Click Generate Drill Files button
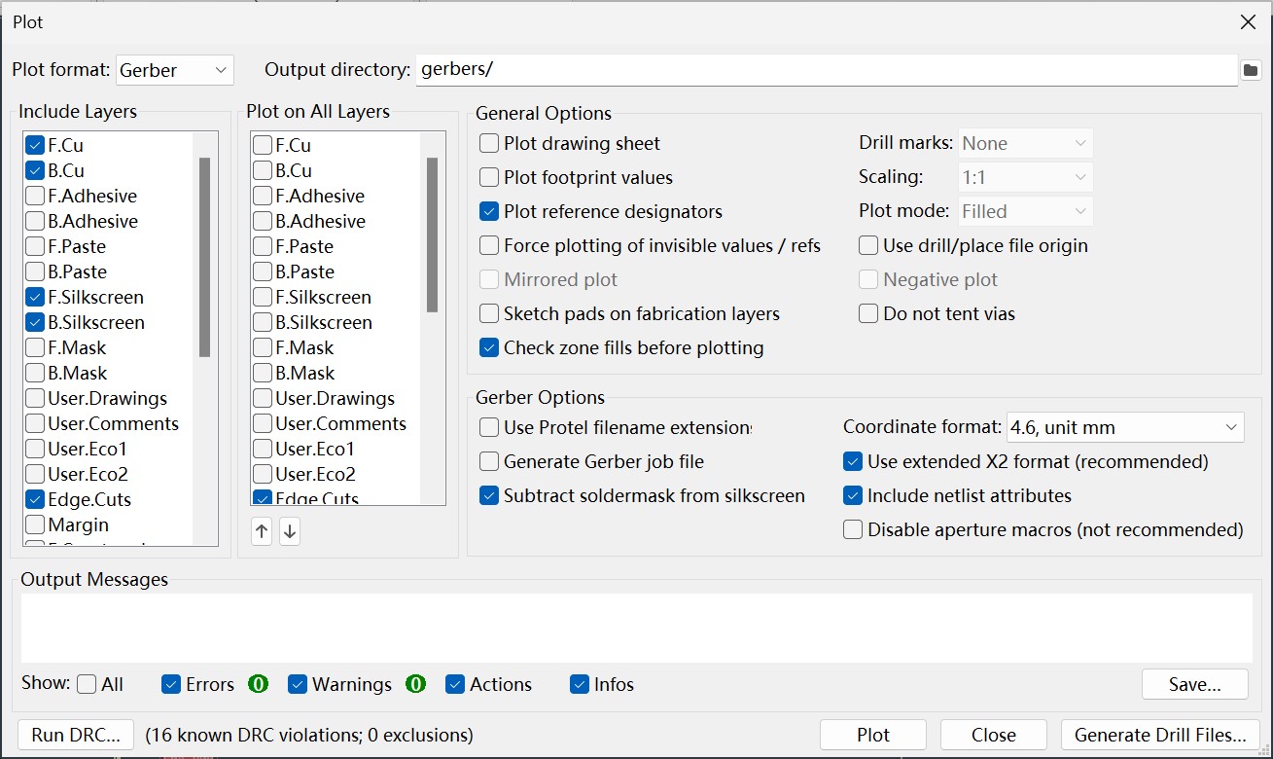The image size is (1273, 759). (1160, 735)
